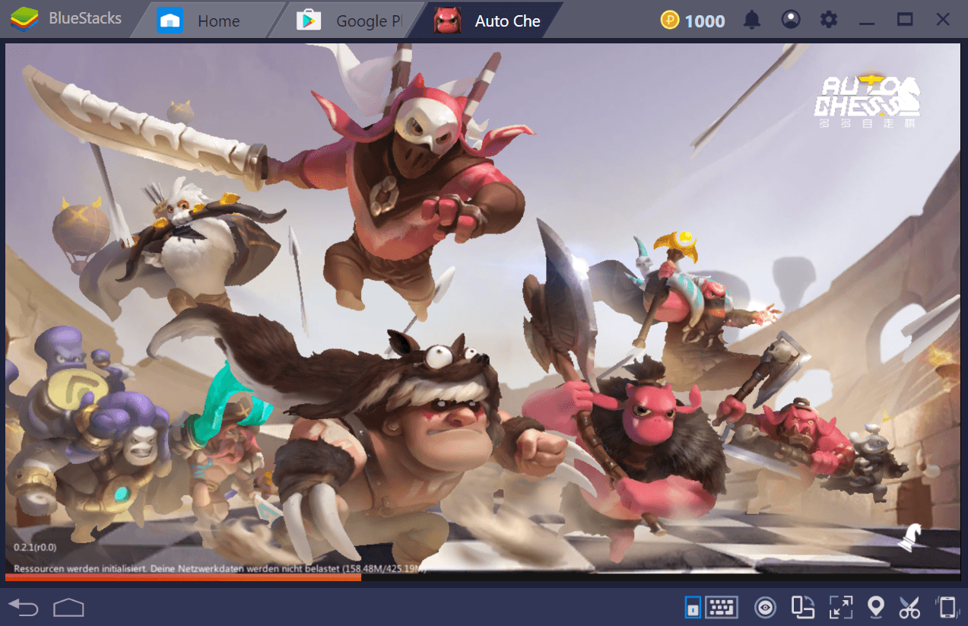Tap the Android back arrow
Viewport: 968px width, 626px height.
pyautogui.click(x=24, y=607)
